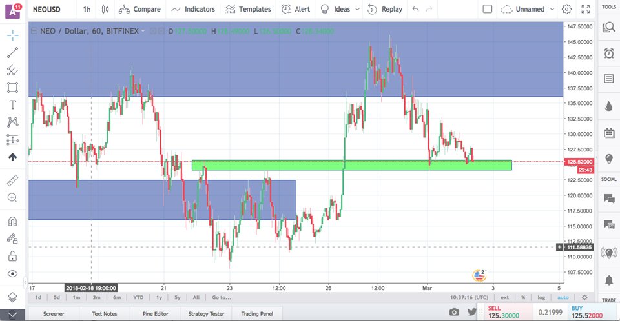Viewport: 620px width, 321px height.
Task: Open the ideas stream broadcast icon
Action: (609, 253)
